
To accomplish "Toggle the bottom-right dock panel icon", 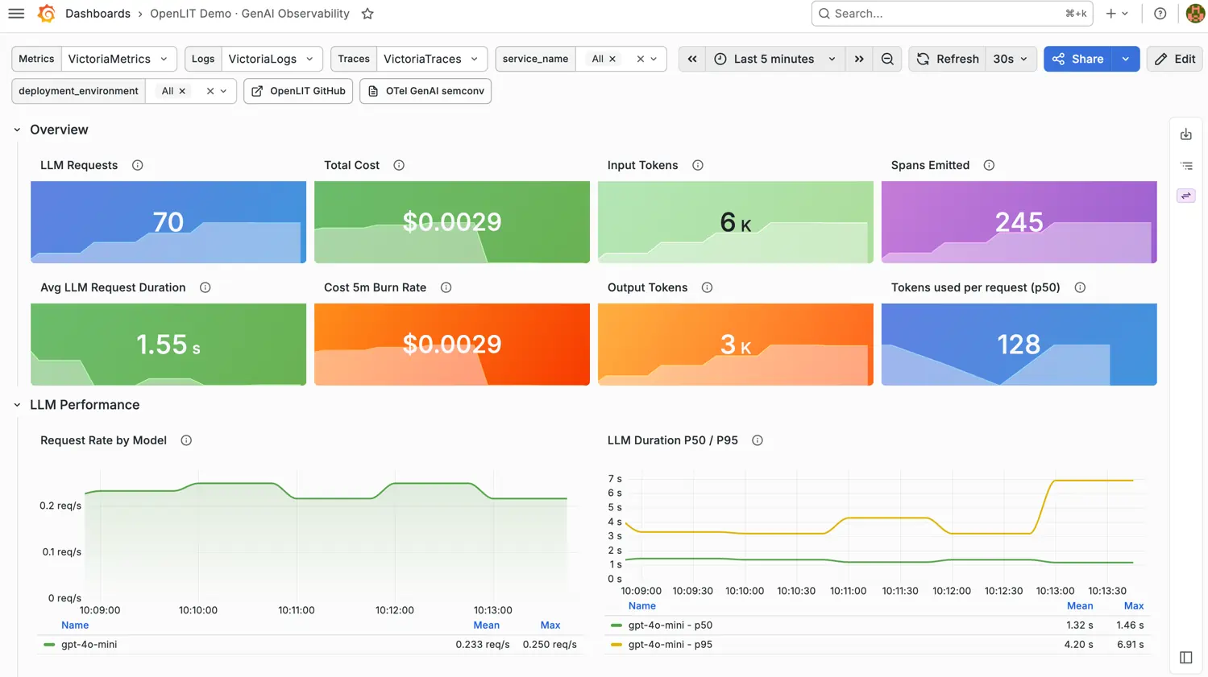I will (1186, 658).
